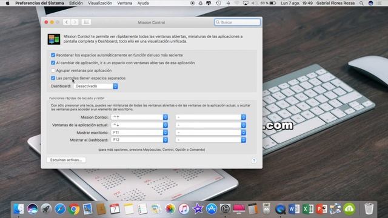Click the 'Esquinas activas...' button
Viewport: 388px width, 218px height.
[66, 160]
